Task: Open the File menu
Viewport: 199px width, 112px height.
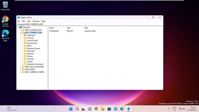Action: (19, 21)
